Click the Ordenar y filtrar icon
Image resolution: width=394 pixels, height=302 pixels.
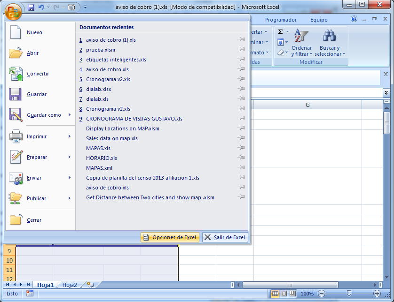301,37
